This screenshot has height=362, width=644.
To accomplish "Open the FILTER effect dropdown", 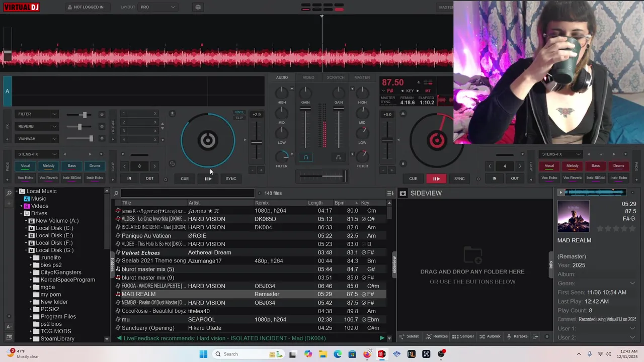I will 37,114.
